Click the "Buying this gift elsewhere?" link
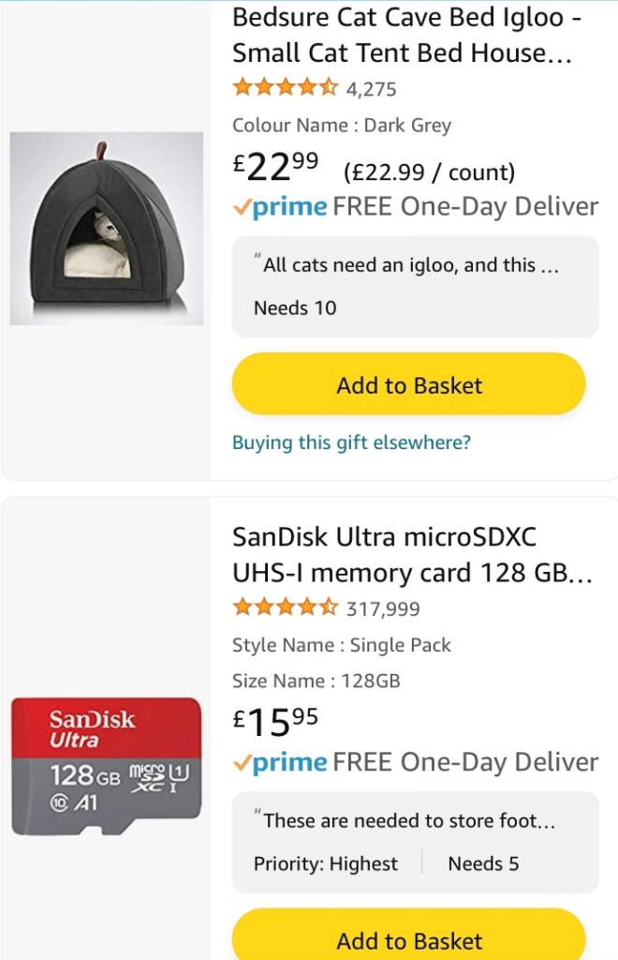Viewport: 618px width, 960px height. point(351,442)
